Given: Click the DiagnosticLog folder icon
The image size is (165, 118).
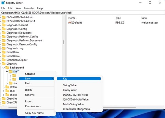Looking at the screenshot, I should [x=4, y=48].
